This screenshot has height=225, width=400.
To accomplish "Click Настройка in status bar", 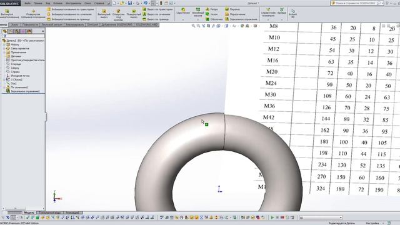I will pos(372,223).
